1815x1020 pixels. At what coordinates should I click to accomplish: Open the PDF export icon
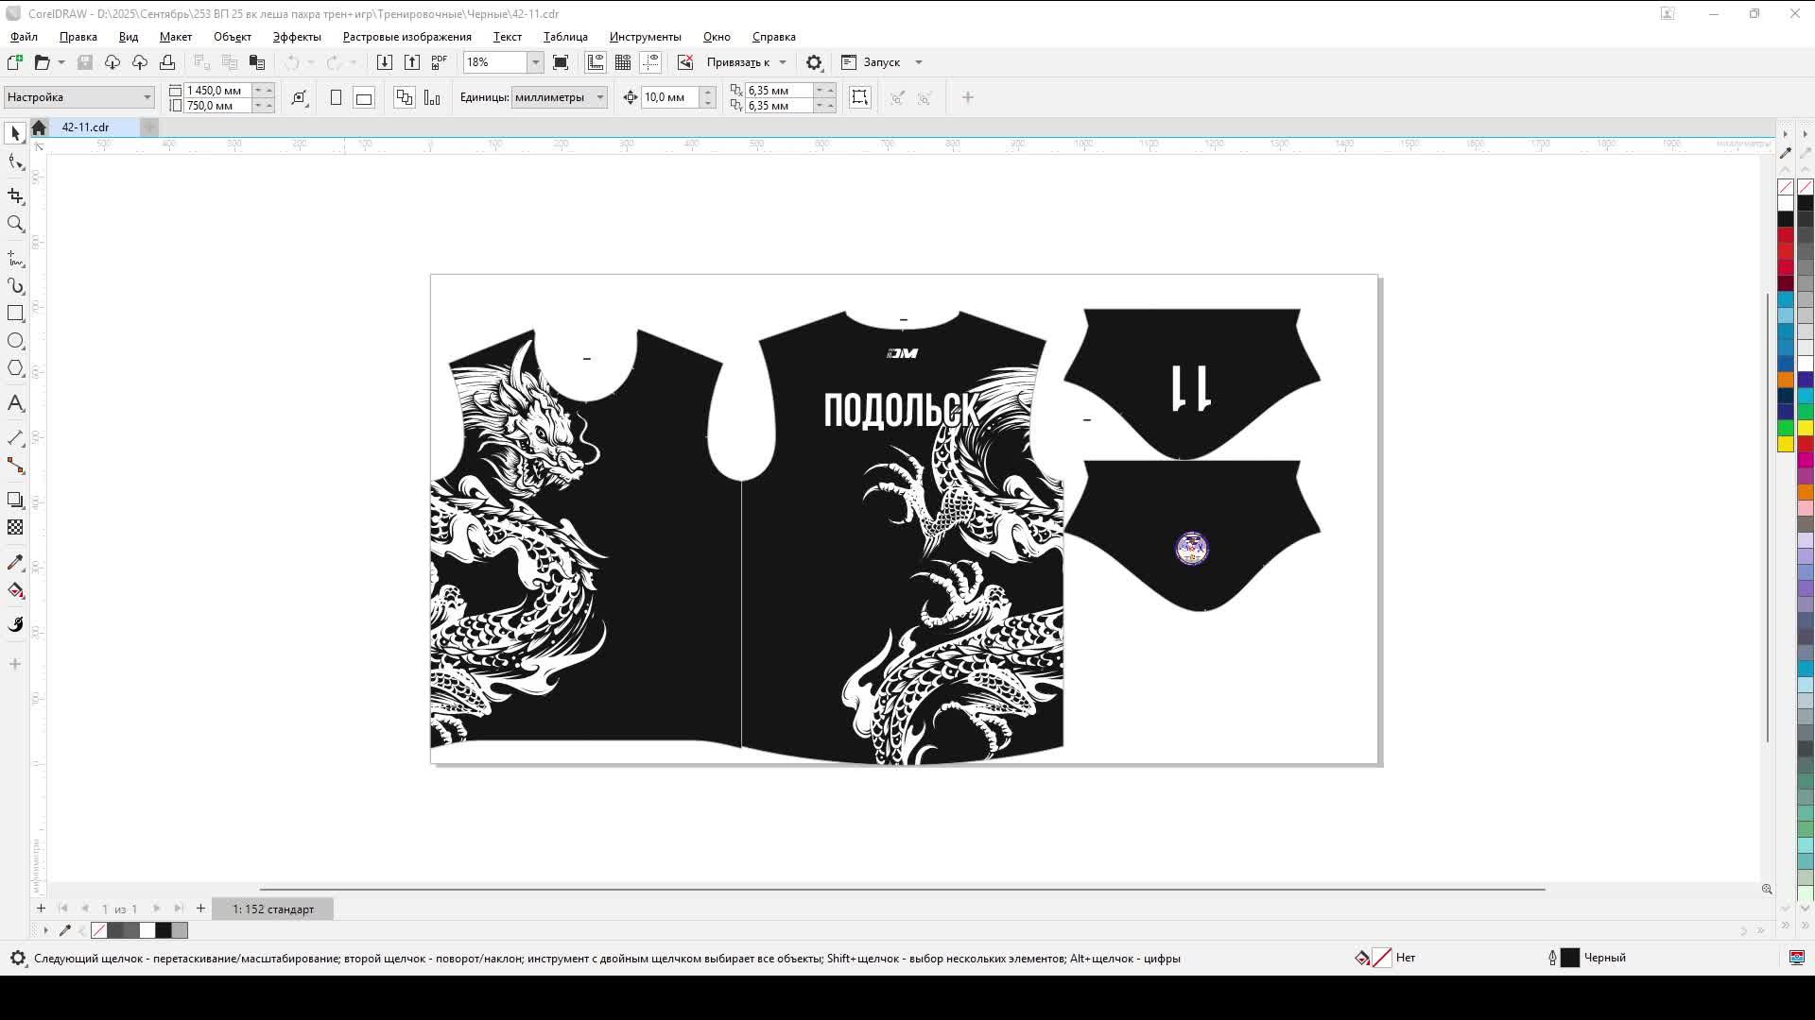439,61
